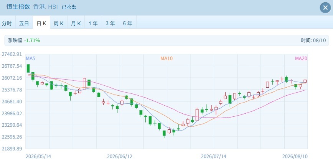Select the last candle on 08/10

click(x=305, y=81)
